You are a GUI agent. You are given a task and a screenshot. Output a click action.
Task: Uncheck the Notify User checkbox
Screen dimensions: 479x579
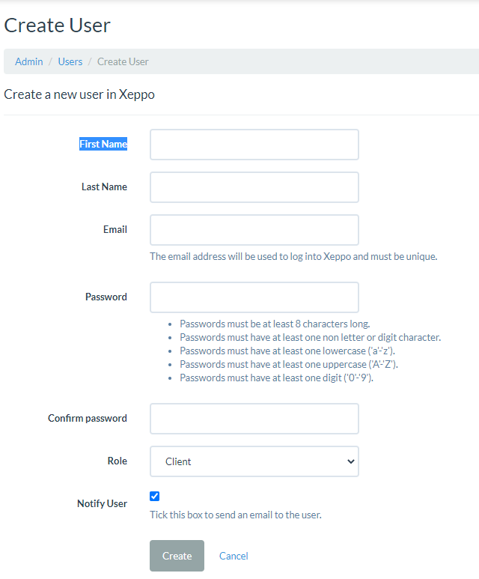click(x=155, y=496)
